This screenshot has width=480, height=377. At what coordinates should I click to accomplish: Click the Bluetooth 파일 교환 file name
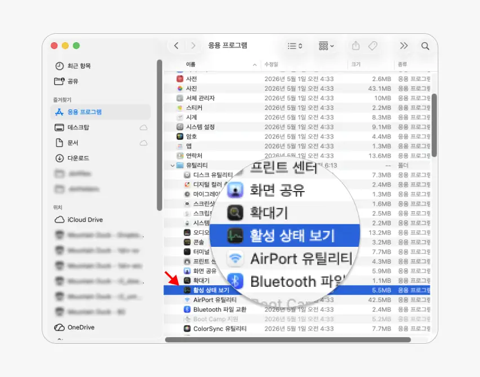[220, 309]
